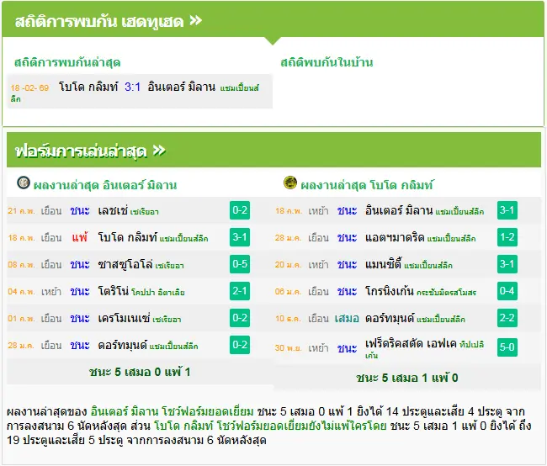
Task: Click the 2-1 score badge for โตริโน่
Action: 240,291
